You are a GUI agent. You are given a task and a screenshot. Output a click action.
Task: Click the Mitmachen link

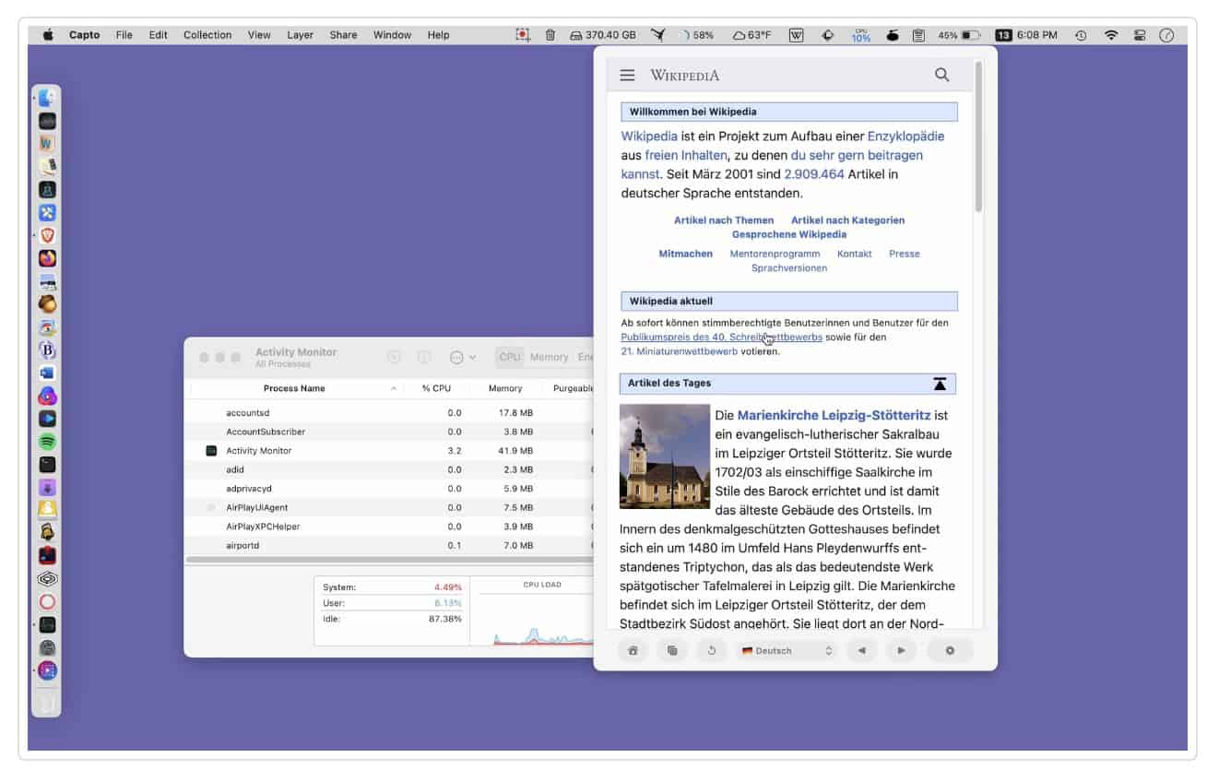[x=685, y=254]
